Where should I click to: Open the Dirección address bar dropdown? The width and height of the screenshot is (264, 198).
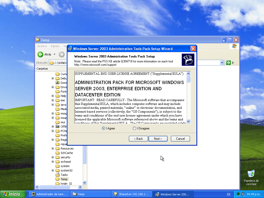(222, 63)
